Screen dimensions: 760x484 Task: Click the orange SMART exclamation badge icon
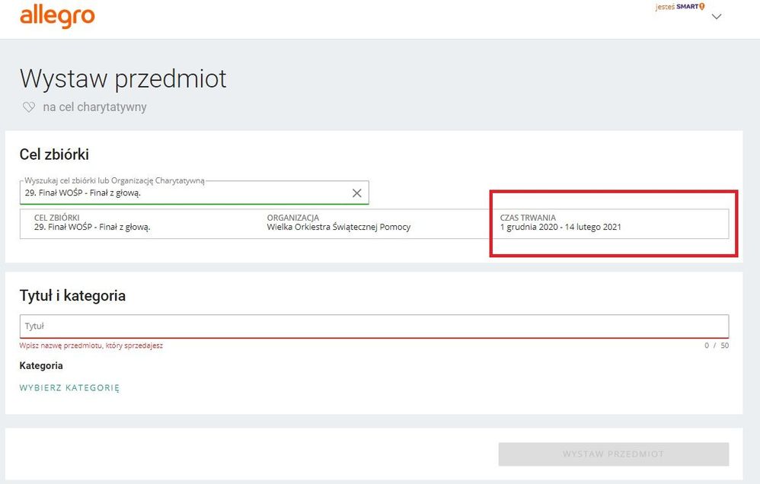click(x=701, y=7)
